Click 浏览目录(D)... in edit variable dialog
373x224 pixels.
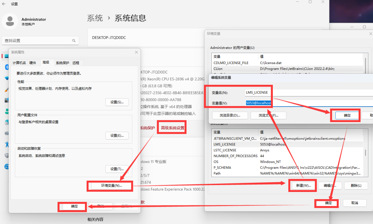click(x=230, y=115)
